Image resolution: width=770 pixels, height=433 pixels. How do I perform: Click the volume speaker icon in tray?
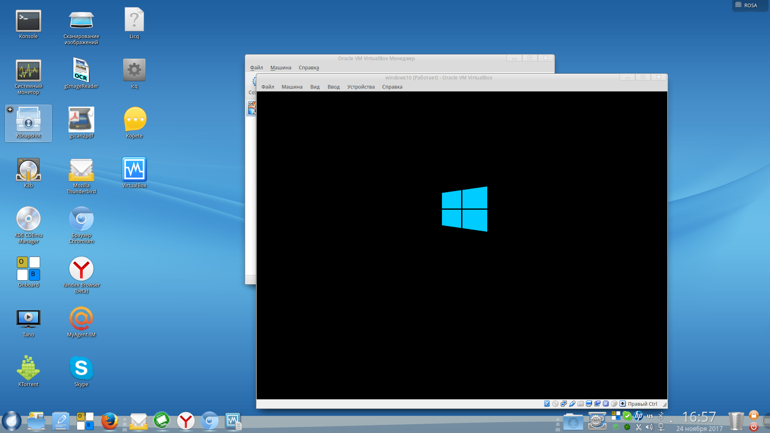(649, 427)
